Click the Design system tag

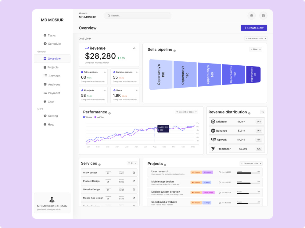208,192
